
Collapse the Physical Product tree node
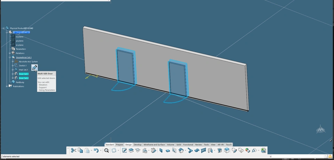3,28
